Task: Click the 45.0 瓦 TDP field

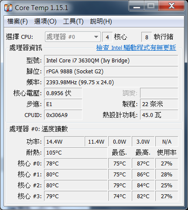Action: click(159, 115)
